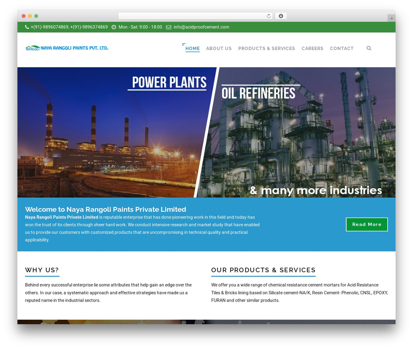Open the Home menu item
This screenshot has height=349, width=413.
coord(193,48)
